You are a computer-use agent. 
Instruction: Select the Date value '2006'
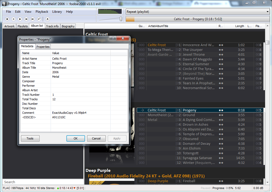55,72
